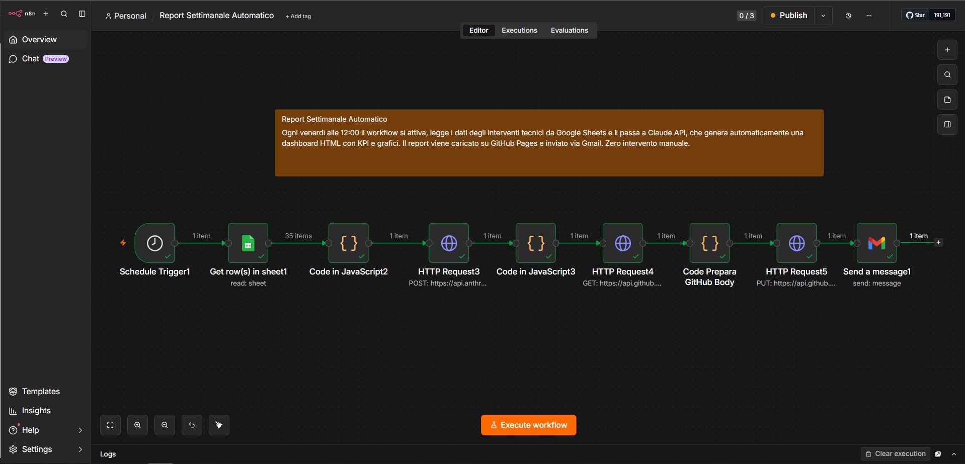Tidy up workflow nodes icon
Screen dimensions: 965x464
[x=219, y=425]
